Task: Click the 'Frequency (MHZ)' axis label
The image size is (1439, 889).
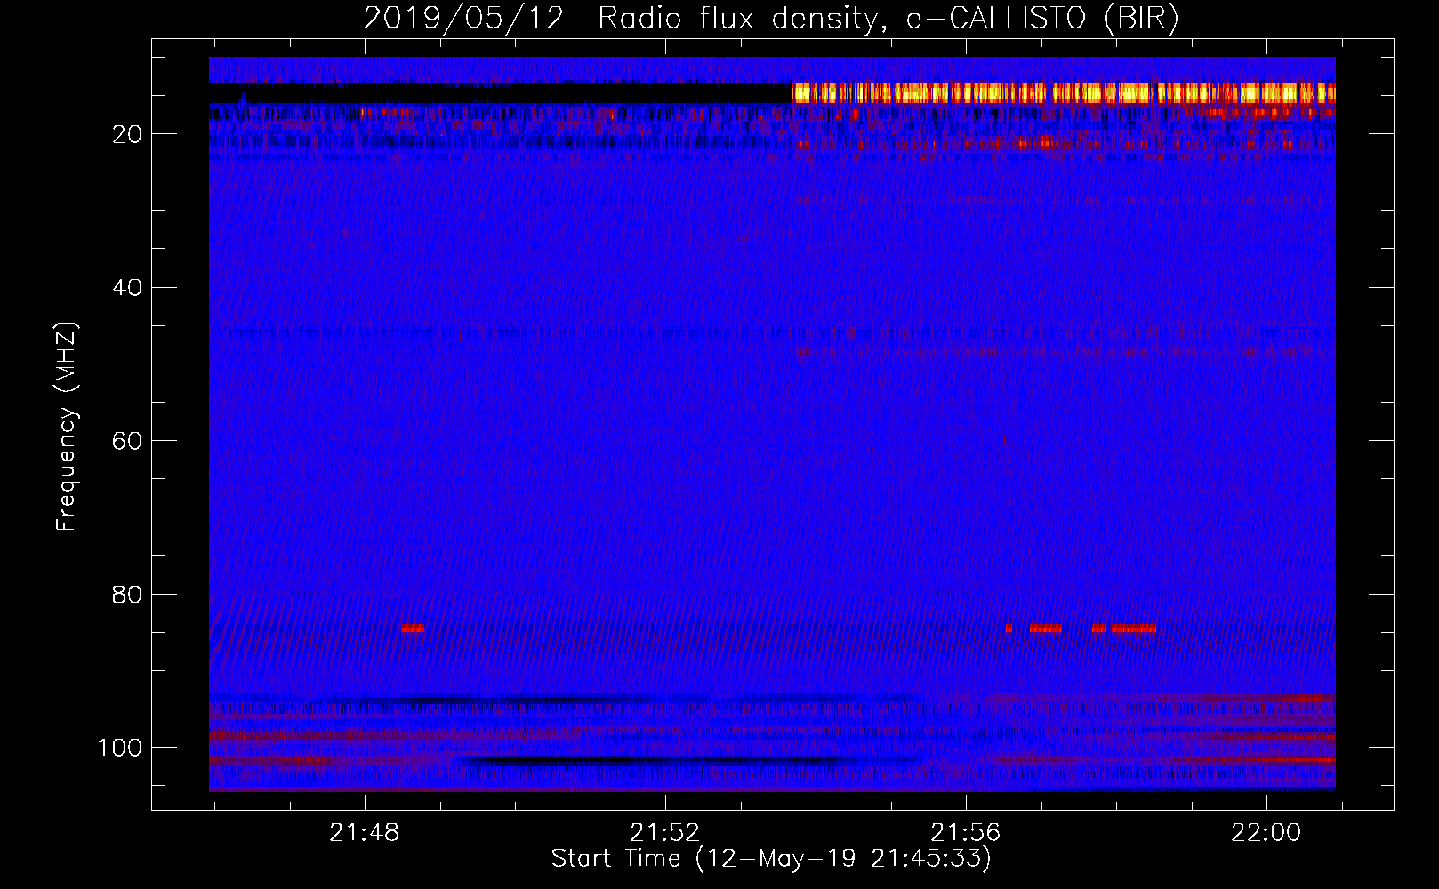Action: coord(67,427)
